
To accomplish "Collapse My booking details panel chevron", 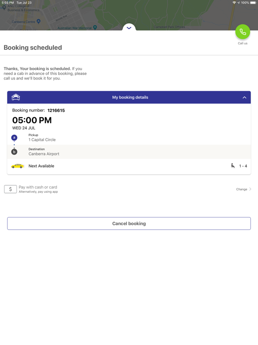I will pyautogui.click(x=245, y=97).
